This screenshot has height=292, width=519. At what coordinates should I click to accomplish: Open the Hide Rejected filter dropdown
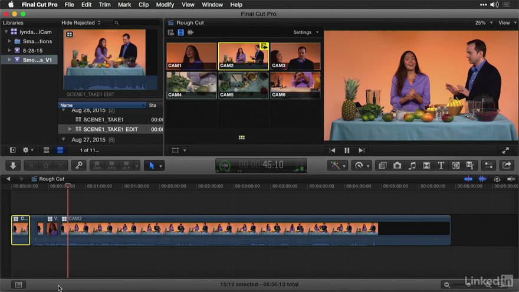[81, 22]
